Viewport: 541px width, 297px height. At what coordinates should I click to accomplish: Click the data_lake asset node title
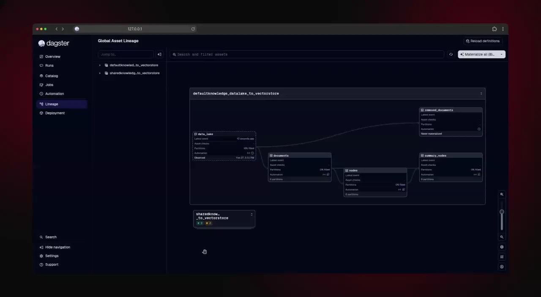pyautogui.click(x=205, y=134)
